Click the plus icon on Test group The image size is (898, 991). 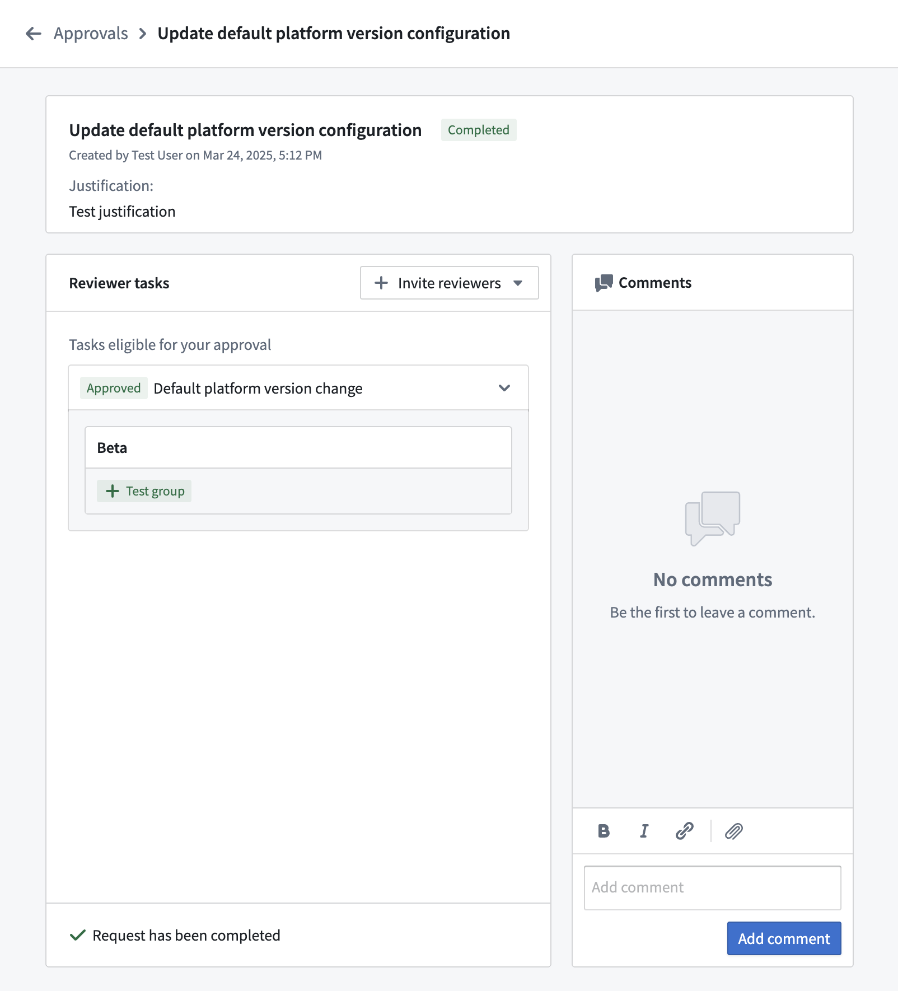pos(113,491)
